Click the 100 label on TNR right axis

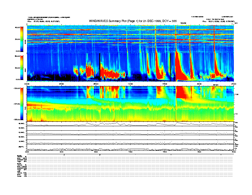click(x=237, y=94)
